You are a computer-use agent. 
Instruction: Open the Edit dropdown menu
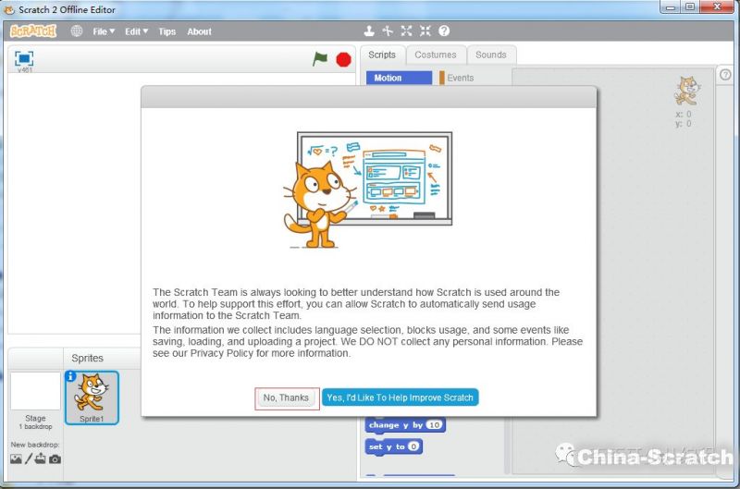136,31
